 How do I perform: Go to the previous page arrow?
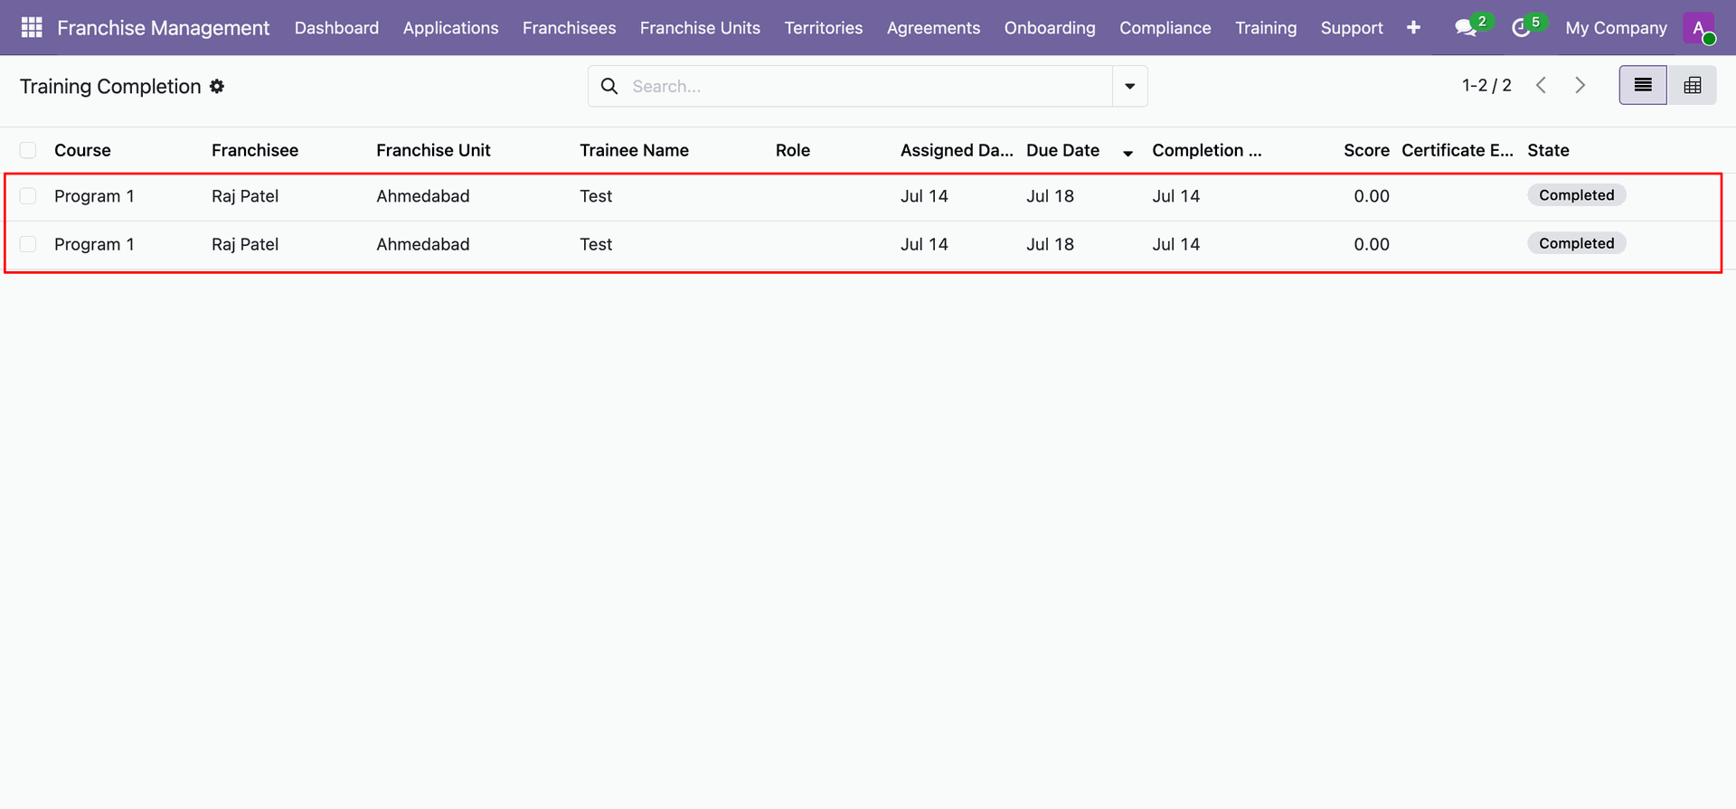tap(1542, 85)
